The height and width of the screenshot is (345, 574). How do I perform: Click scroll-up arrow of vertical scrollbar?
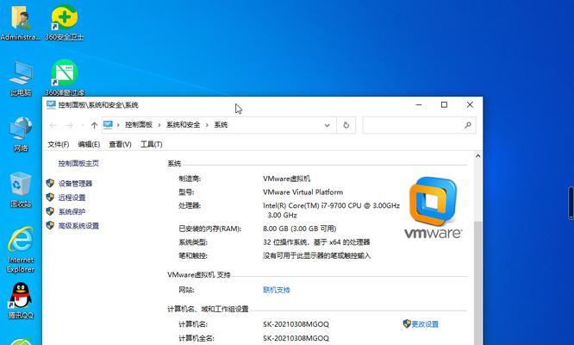(x=477, y=156)
